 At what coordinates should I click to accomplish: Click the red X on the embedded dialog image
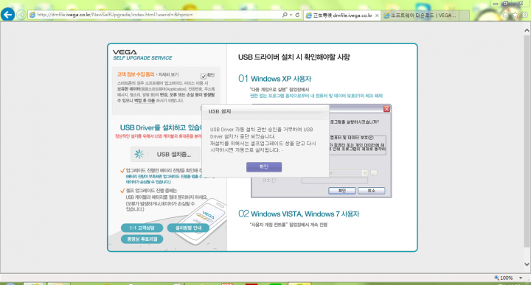tap(386, 108)
